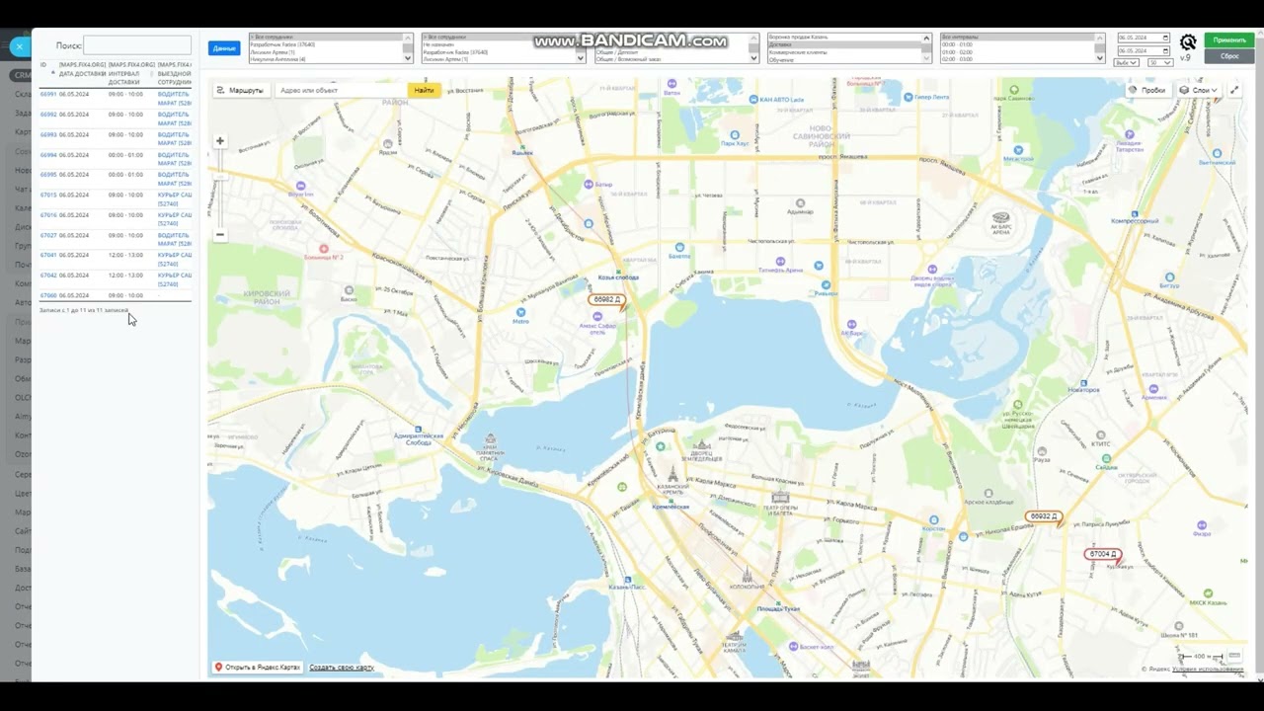1264x711 pixels.
Task: Select map marker 67004 Д
Action: click(x=1102, y=554)
